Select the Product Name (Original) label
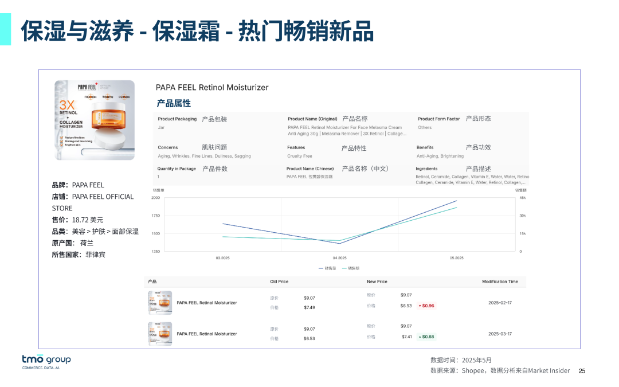619x387 pixels. tap(313, 119)
